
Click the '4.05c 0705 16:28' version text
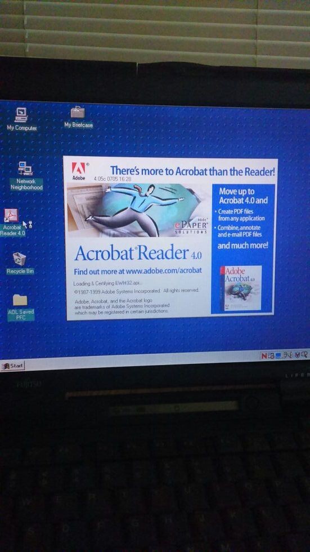tap(113, 179)
